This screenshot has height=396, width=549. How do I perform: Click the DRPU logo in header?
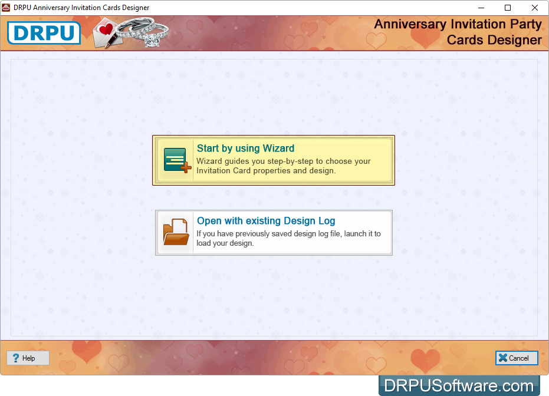(x=44, y=33)
